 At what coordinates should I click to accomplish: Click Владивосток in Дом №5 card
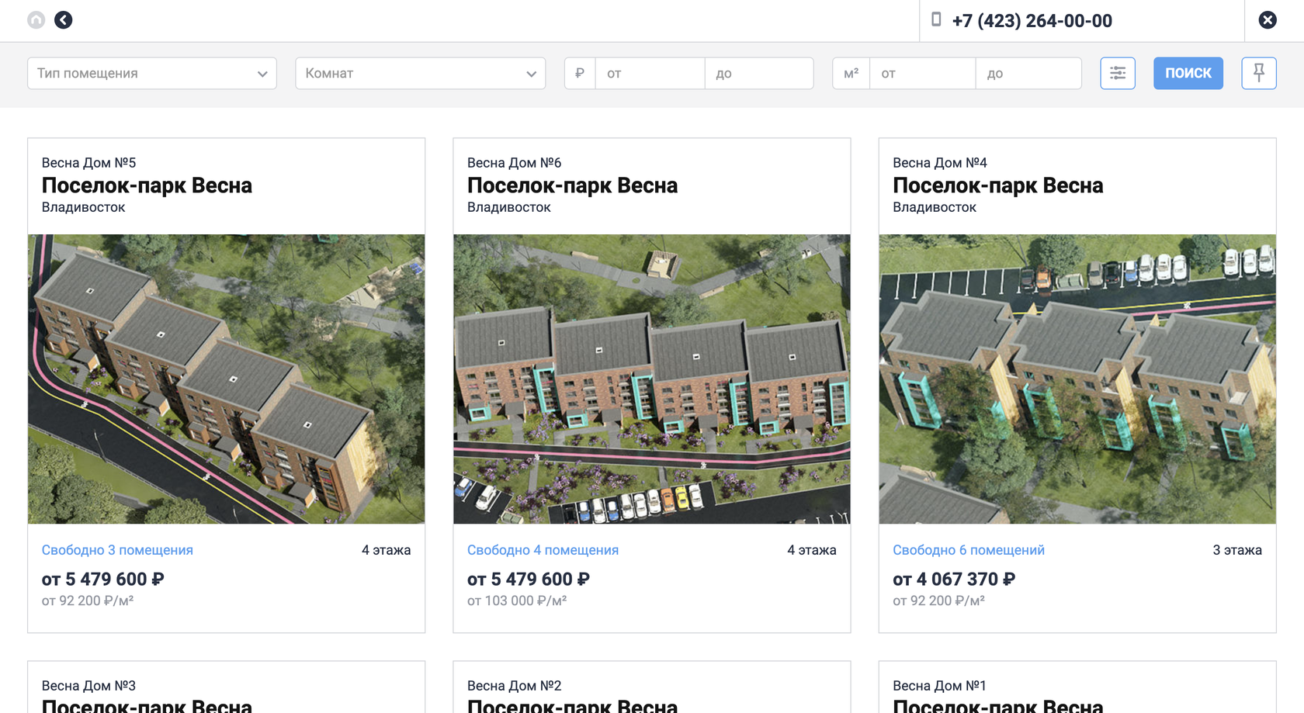click(x=83, y=207)
